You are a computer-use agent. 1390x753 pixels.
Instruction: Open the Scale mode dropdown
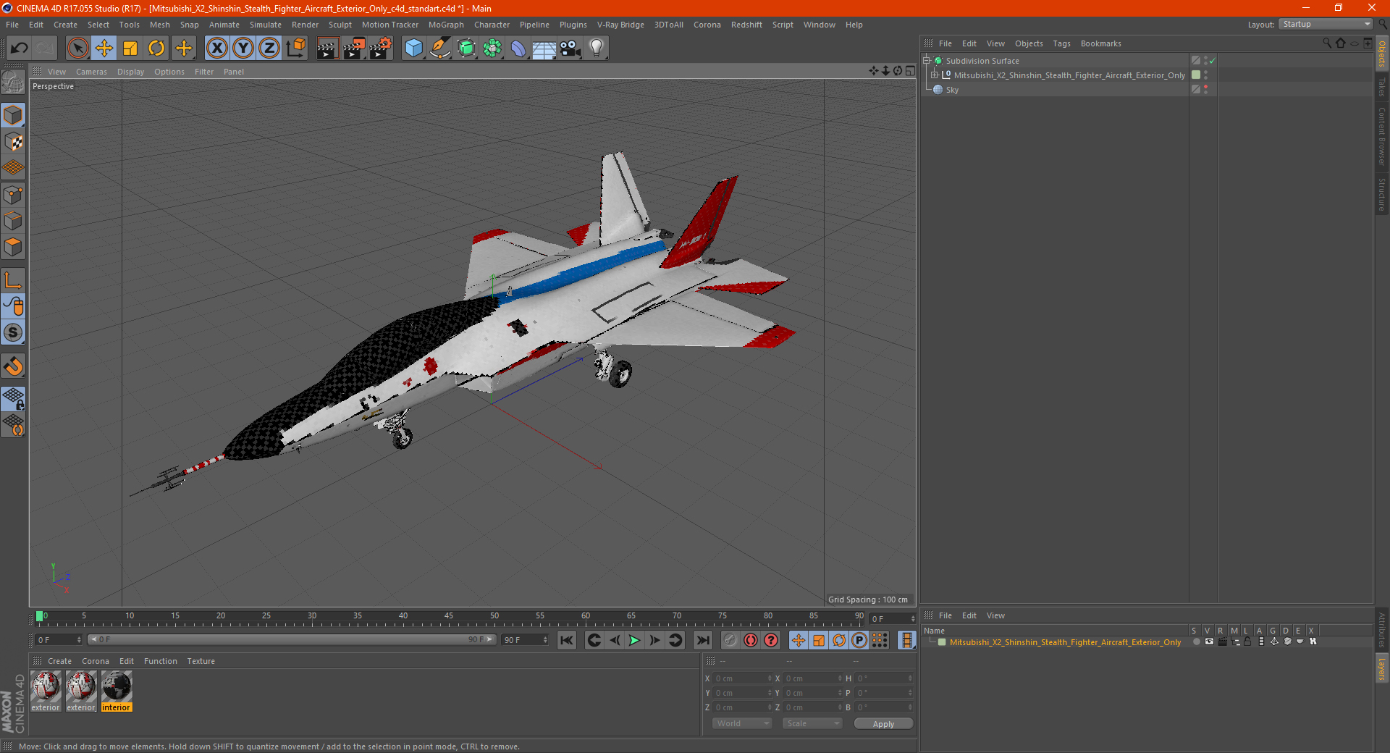click(812, 723)
